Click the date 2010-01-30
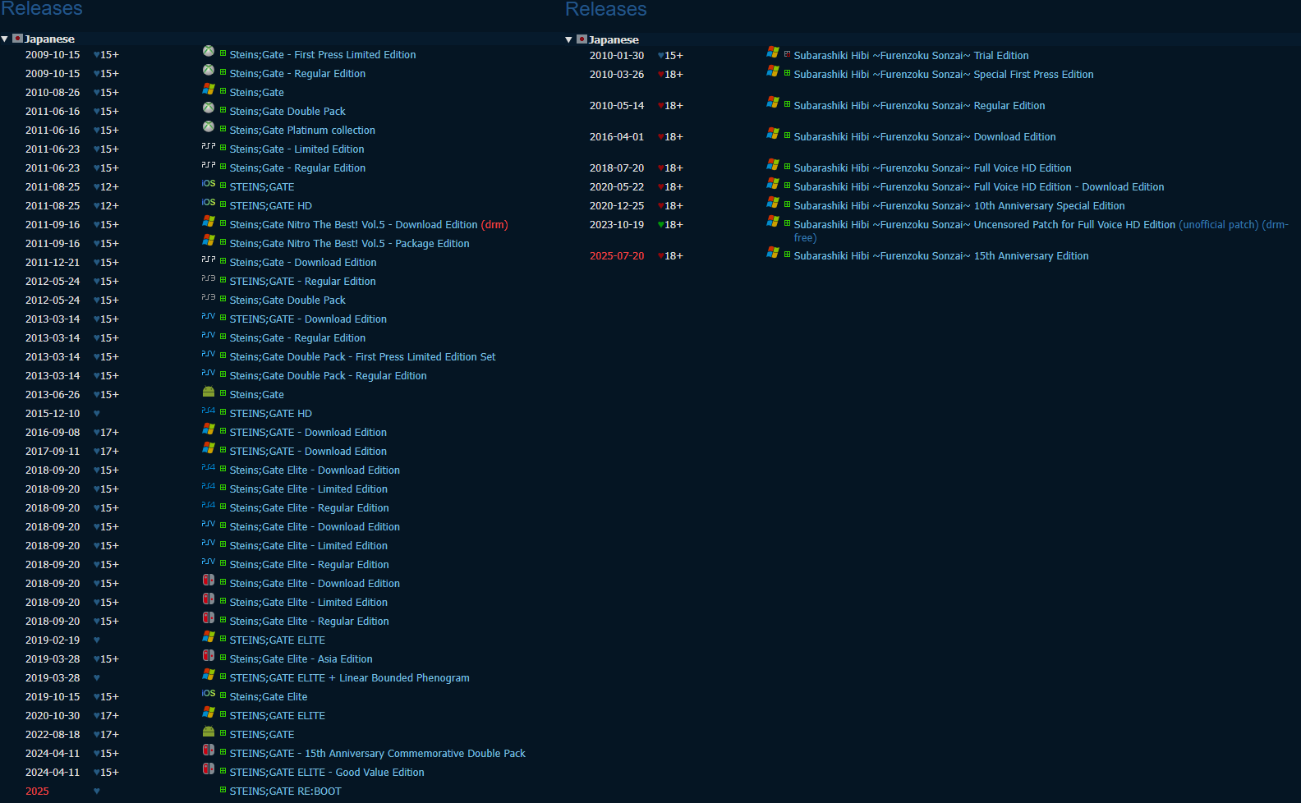1301x803 pixels. (x=617, y=56)
